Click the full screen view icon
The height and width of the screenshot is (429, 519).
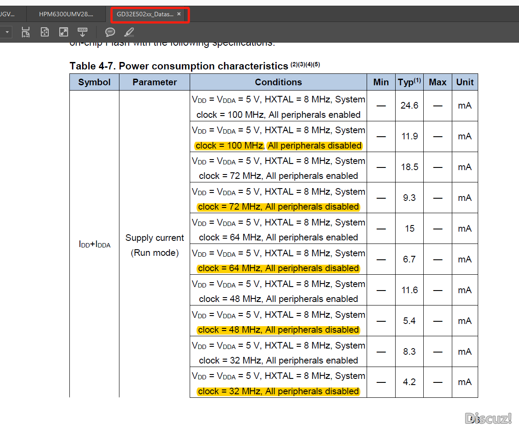click(63, 32)
